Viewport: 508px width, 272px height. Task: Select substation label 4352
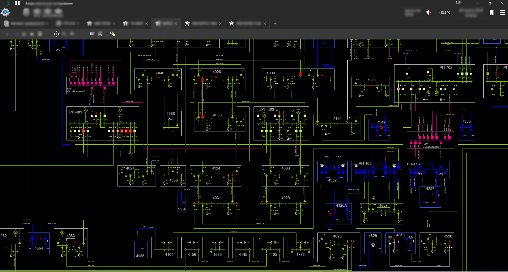pyautogui.click(x=332, y=180)
